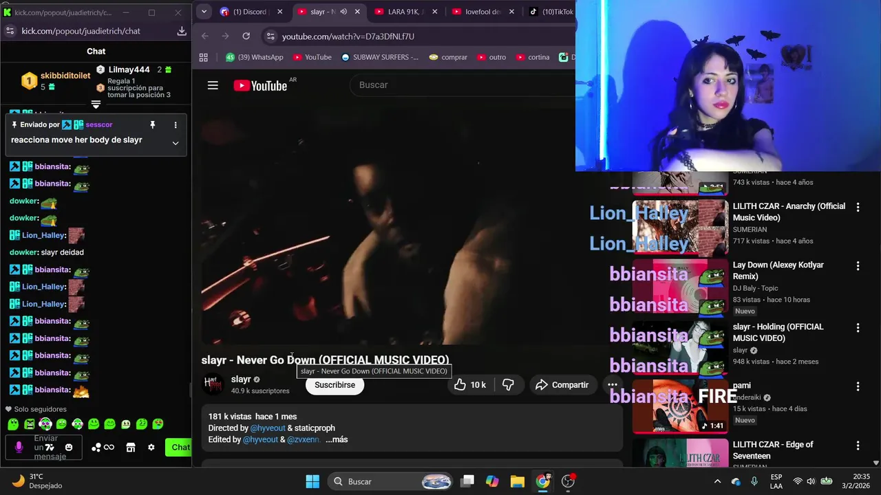Screen dimensions: 881x495
Task: Go back in the Chrome browser
Action: pos(205,36)
